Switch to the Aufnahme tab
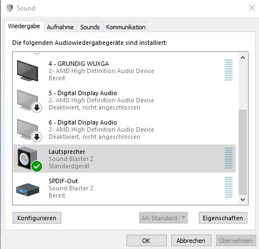The height and width of the screenshot is (249, 259). coord(60,27)
